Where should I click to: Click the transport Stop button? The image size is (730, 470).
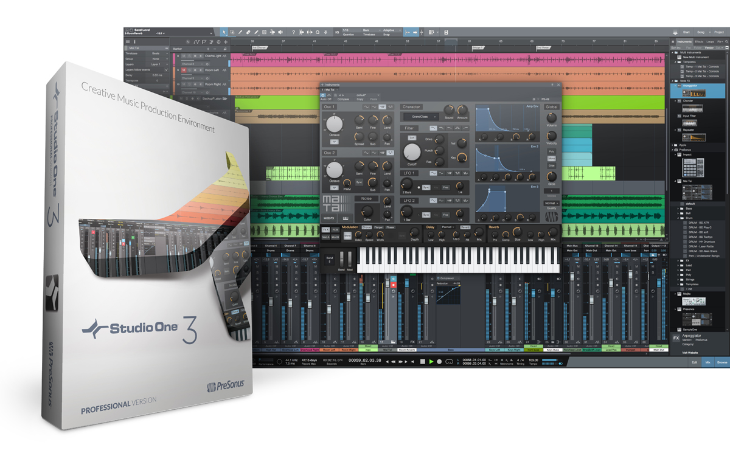point(423,362)
